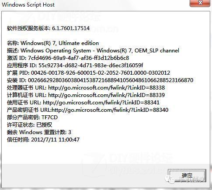Screen dimensions: 212x190
Task: Click the 许可证状态 已授权 status line
Action: [x=29, y=125]
